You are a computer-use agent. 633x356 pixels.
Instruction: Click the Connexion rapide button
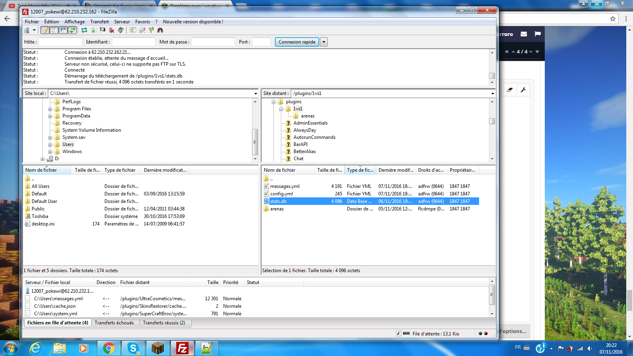pos(297,42)
